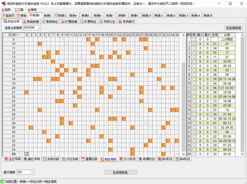This screenshot has width=247, height=184.
Task: Open the 选择分析期号 dropdown
Action: pyautogui.click(x=40, y=28)
